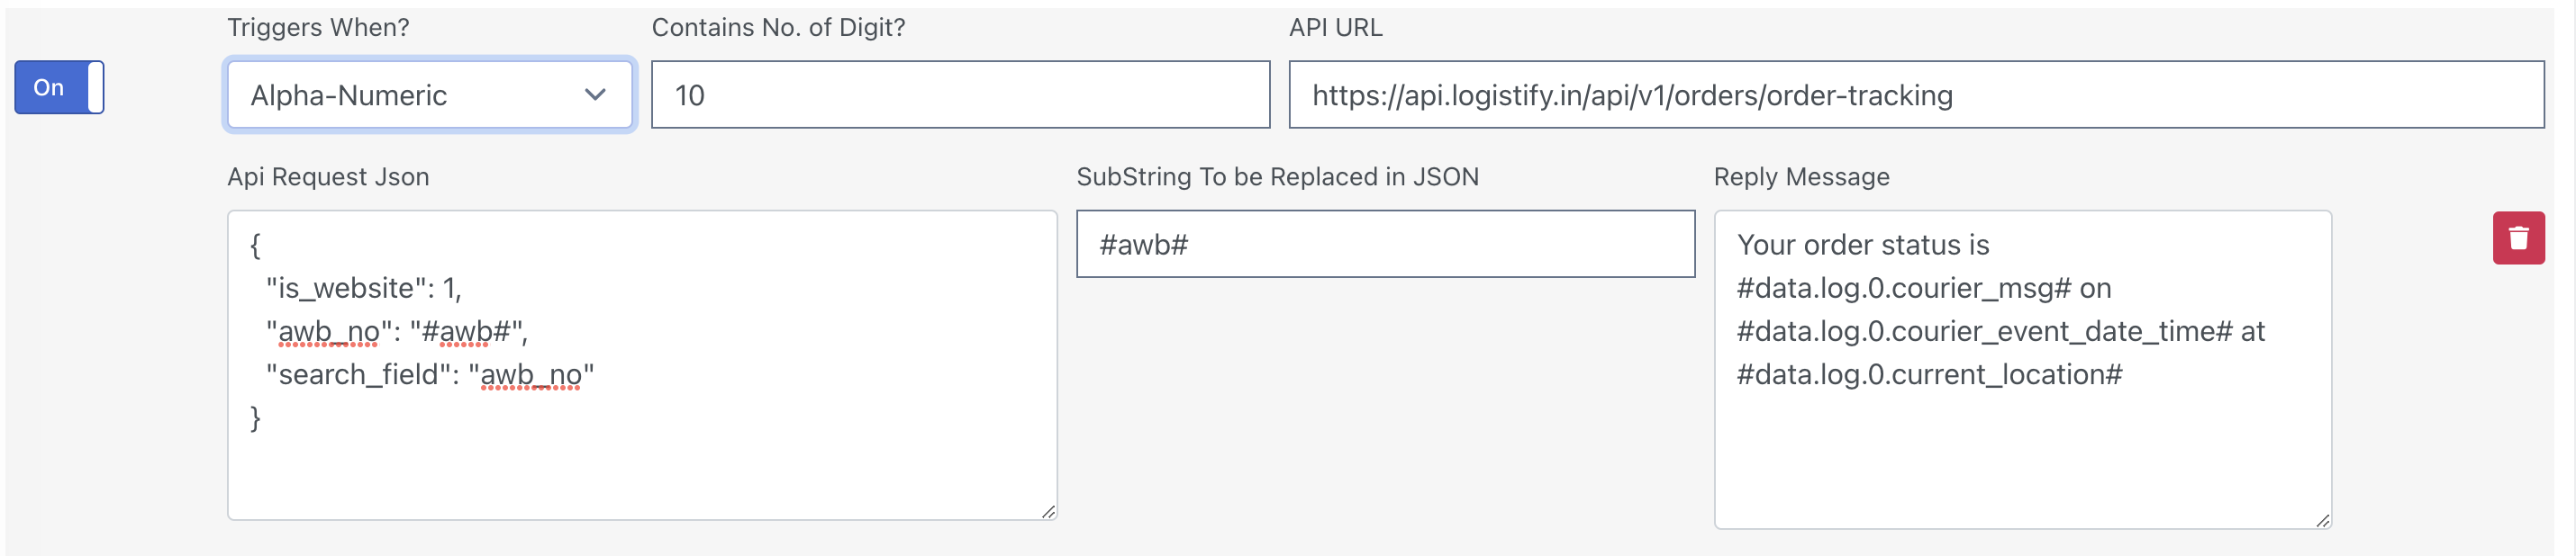Click inside the Api Request Json textarea

click(x=642, y=364)
